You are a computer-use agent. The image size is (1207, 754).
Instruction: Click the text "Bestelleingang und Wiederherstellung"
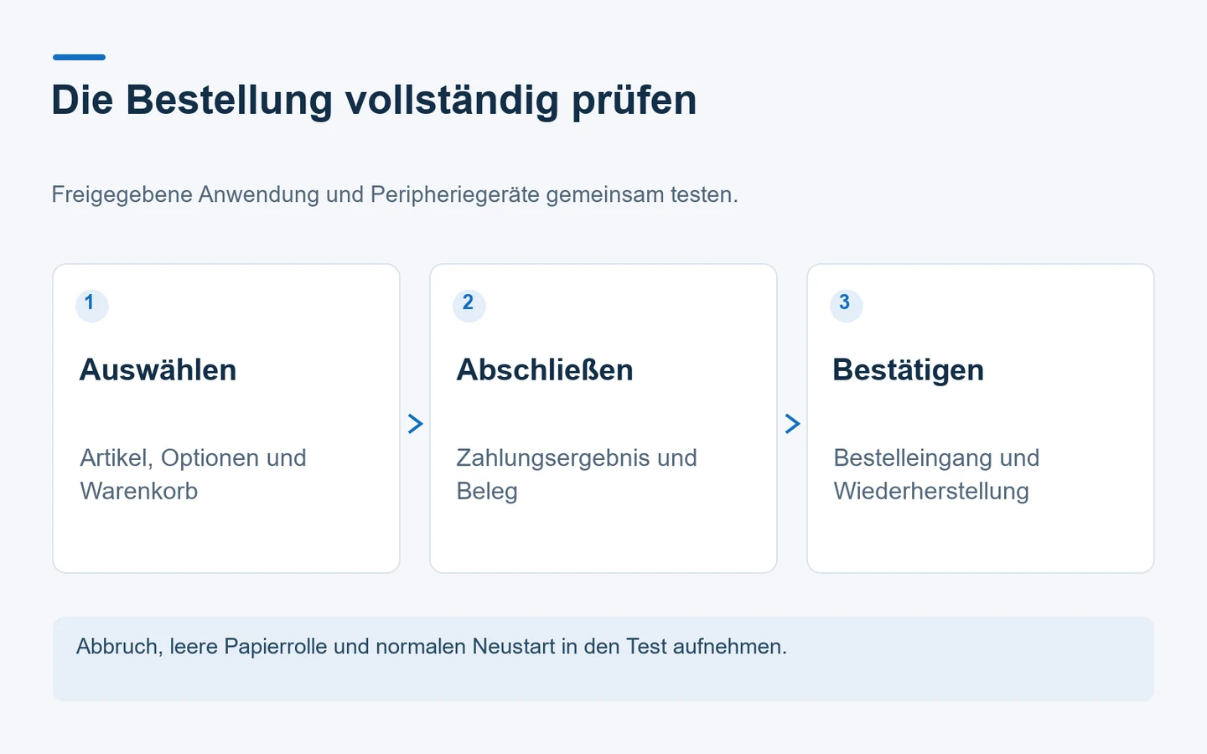click(x=936, y=474)
